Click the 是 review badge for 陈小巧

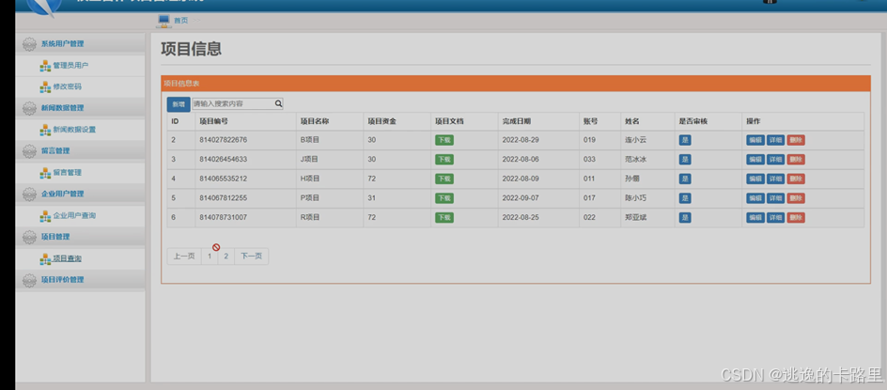[x=685, y=198]
